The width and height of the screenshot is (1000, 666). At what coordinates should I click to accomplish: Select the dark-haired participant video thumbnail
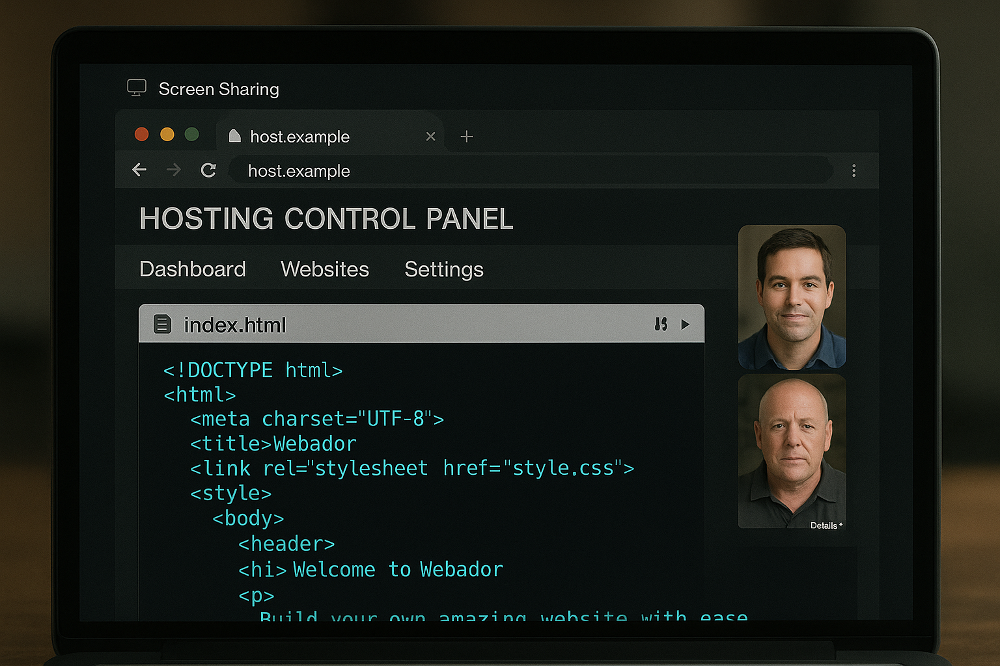[792, 297]
